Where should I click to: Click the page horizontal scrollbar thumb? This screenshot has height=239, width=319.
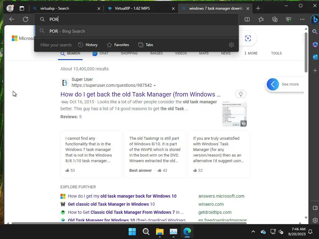129,223
